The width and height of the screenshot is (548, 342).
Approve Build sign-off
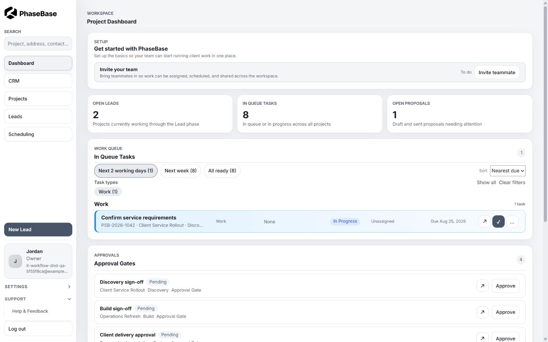[x=505, y=312]
